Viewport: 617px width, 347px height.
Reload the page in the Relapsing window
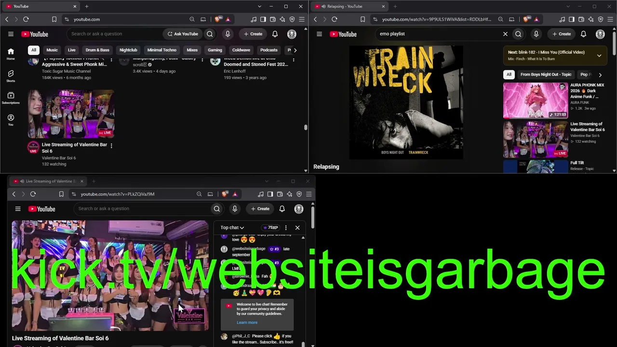point(335,19)
